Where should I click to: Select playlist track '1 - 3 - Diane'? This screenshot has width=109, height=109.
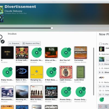(x=104, y=64)
